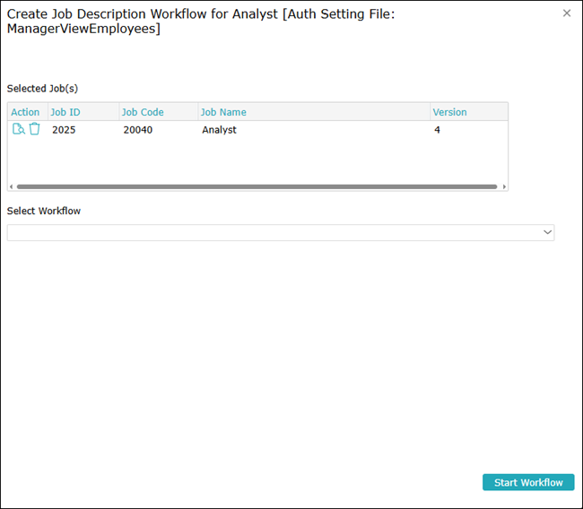Click the Version column header
This screenshot has width=583, height=509.
[x=449, y=112]
